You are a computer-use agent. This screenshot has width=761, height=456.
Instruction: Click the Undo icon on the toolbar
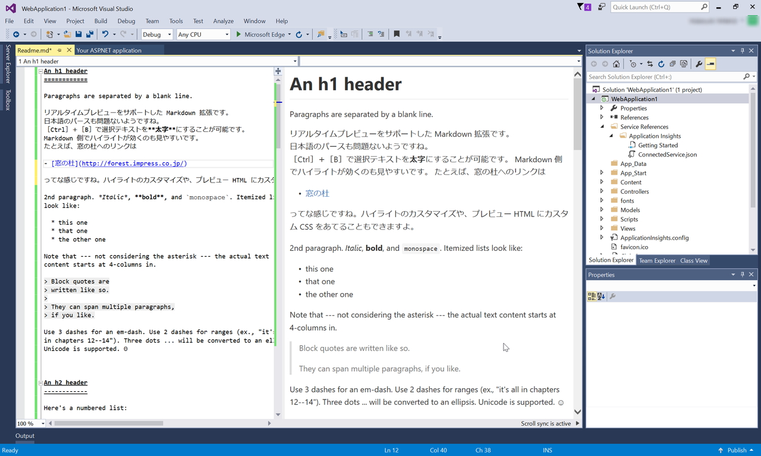point(104,34)
